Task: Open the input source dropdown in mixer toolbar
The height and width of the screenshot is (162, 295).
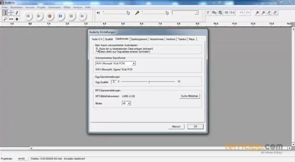Action: (185, 13)
